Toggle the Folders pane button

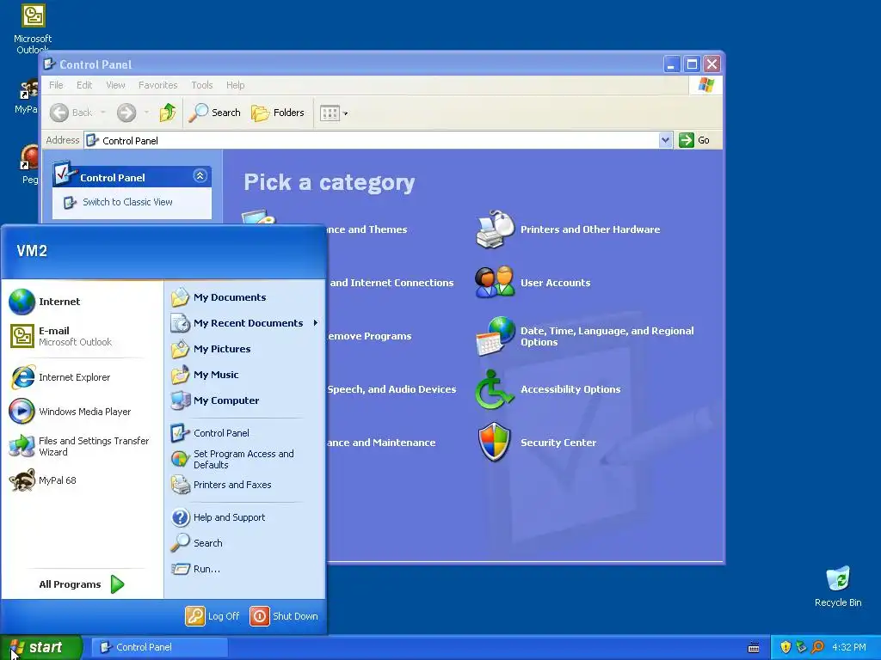(278, 113)
